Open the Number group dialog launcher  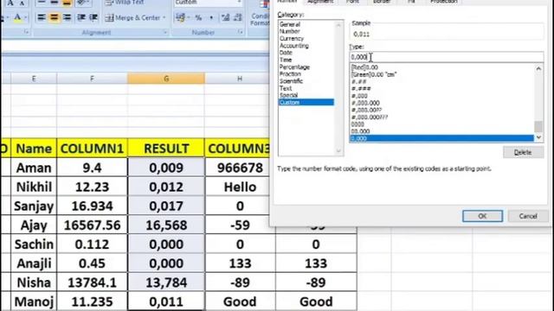(241, 32)
